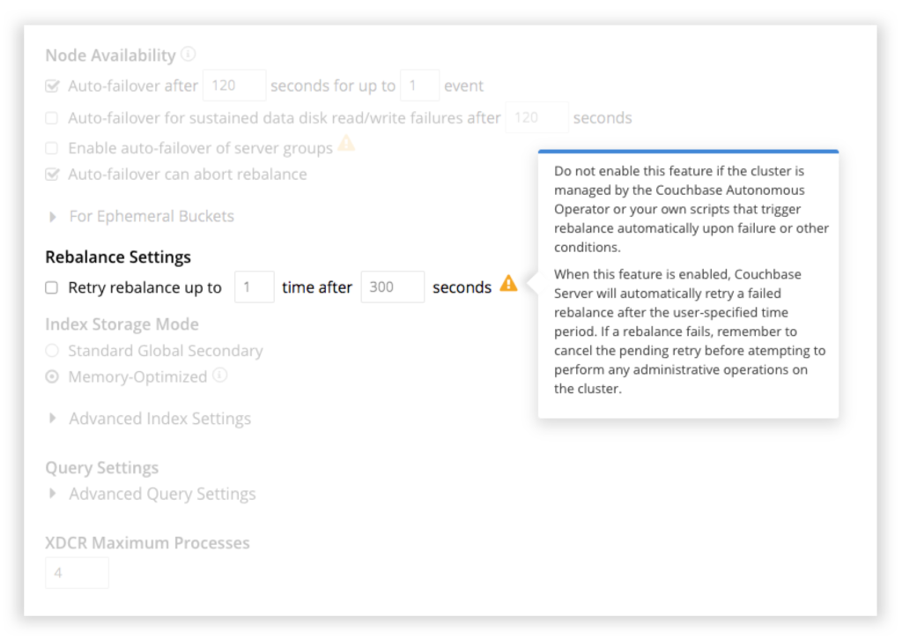This screenshot has width=902, height=640.
Task: Enable Retry rebalance up to option
Action: pos(51,287)
